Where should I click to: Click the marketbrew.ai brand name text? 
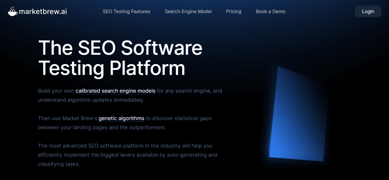pos(43,11)
